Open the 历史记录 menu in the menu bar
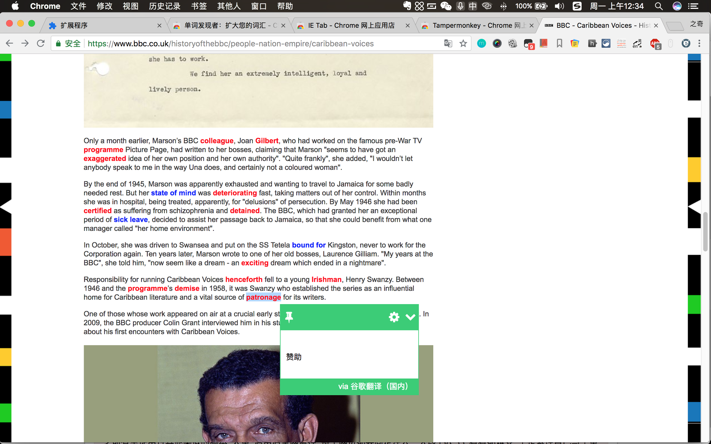Viewport: 711px width, 444px height. coord(164,6)
